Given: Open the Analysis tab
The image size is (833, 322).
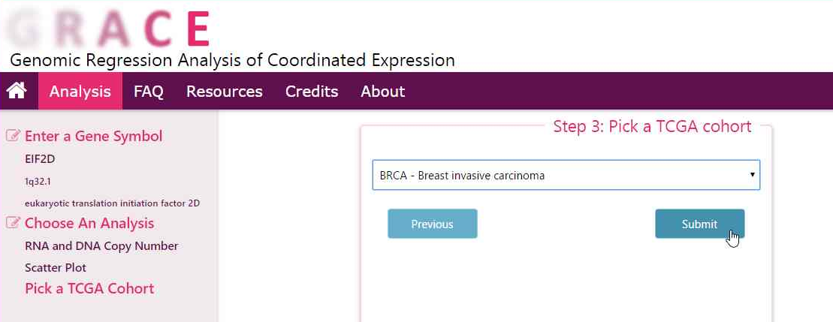Looking at the screenshot, I should click(80, 92).
